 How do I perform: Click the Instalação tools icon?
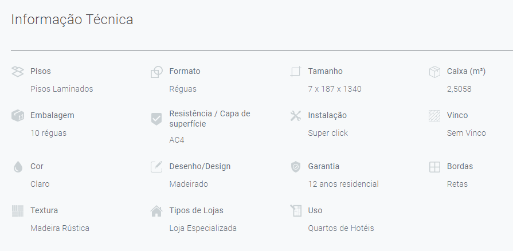295,116
